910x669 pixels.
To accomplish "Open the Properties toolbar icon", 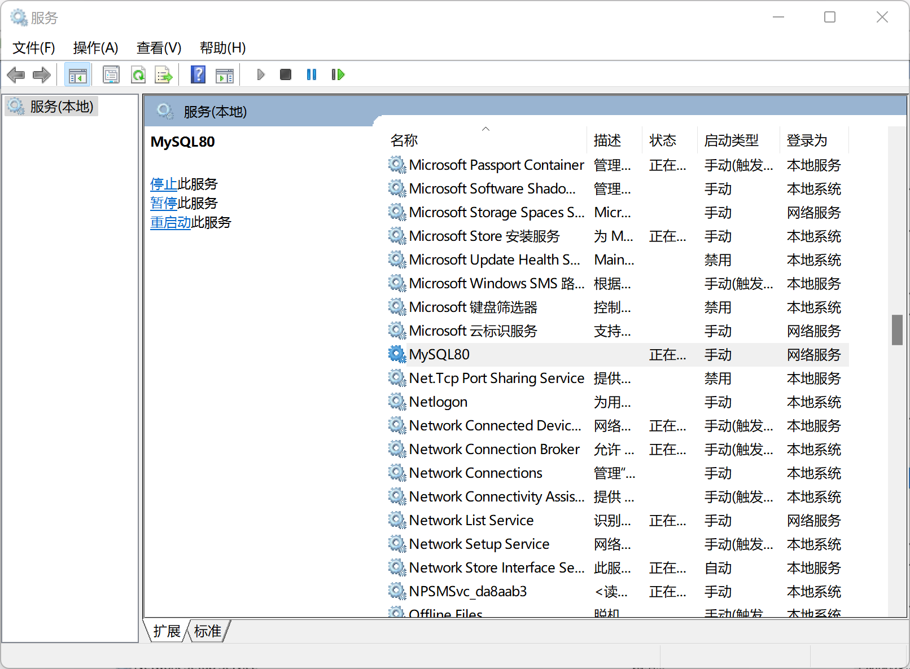I will tap(111, 74).
